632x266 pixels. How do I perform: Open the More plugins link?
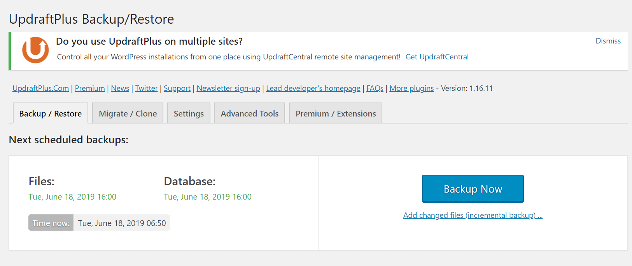pos(411,88)
